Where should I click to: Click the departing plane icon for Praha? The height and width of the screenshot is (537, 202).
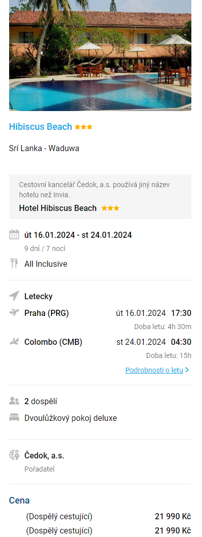pos(14,312)
